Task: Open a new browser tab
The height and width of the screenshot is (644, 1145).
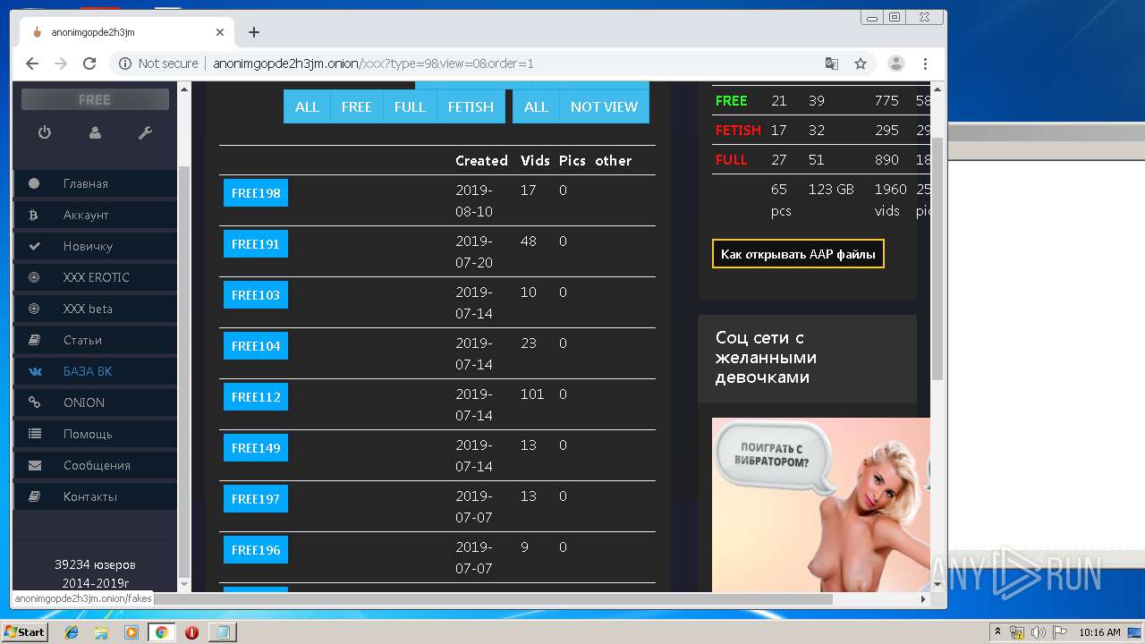Action: tap(254, 32)
